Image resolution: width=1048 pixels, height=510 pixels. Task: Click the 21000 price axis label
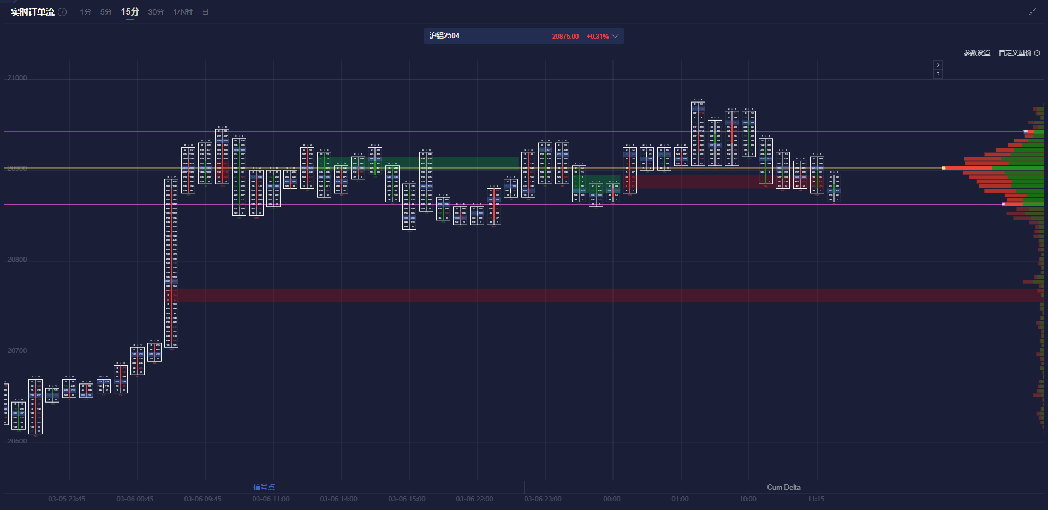pyautogui.click(x=17, y=78)
